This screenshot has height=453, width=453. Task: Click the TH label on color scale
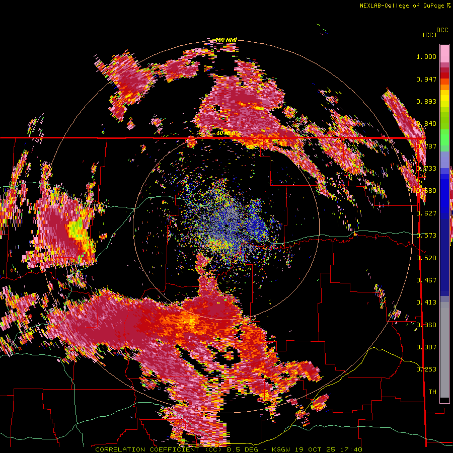(432, 392)
